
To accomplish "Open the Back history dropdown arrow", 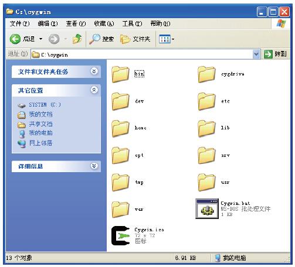I will click(x=40, y=39).
